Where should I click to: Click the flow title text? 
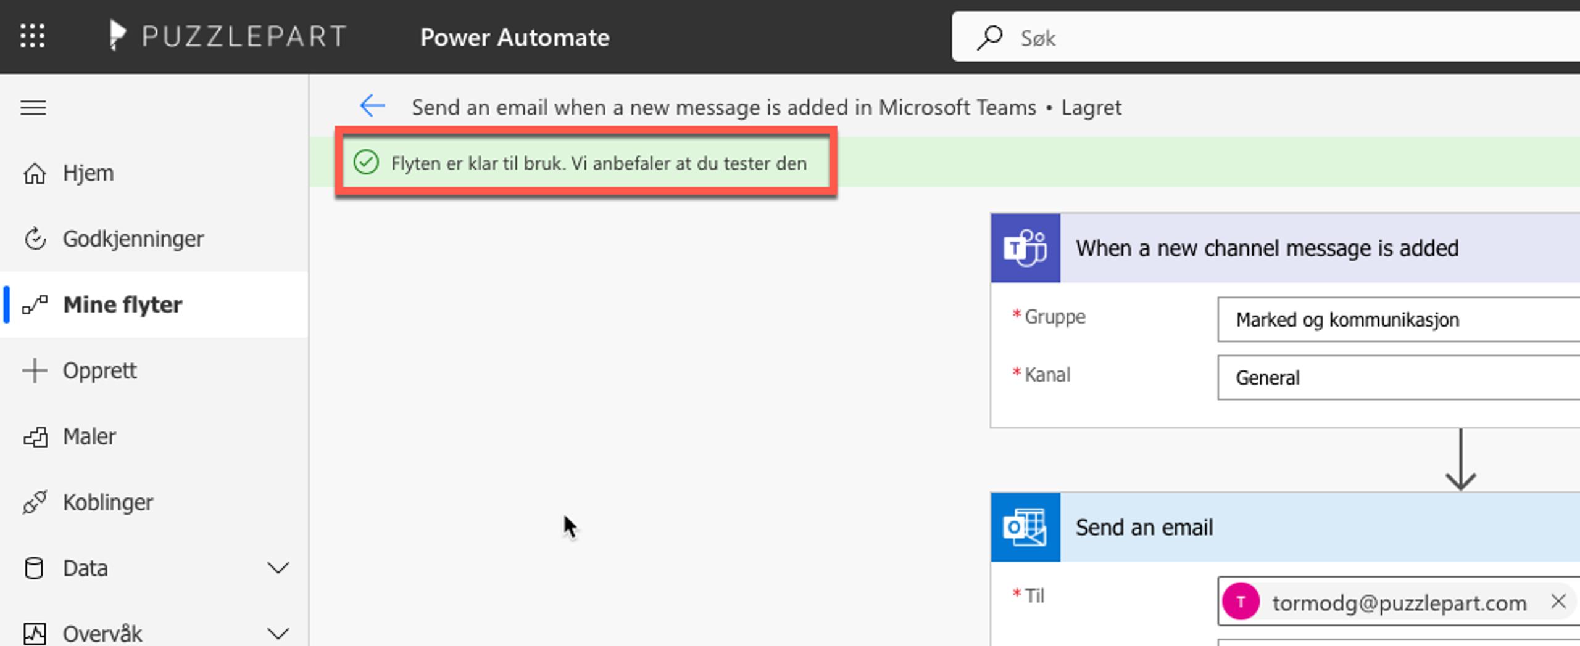click(x=724, y=107)
